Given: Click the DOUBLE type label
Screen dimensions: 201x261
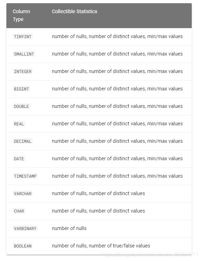Looking at the screenshot, I should coord(21,106).
